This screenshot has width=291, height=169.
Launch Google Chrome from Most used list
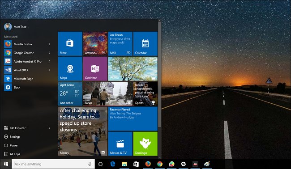point(27,53)
